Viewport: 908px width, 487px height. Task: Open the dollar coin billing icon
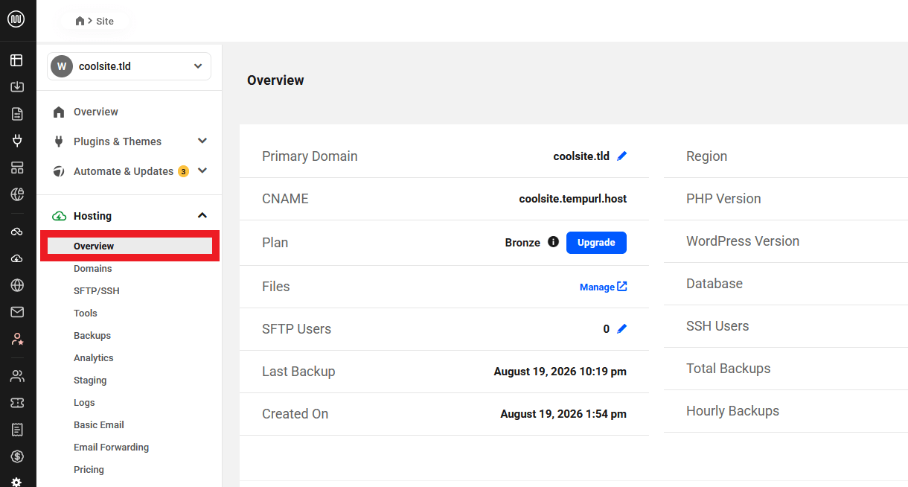click(16, 456)
